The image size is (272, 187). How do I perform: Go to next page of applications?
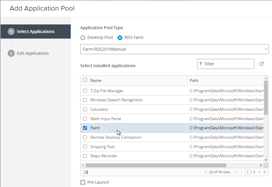[259, 172]
